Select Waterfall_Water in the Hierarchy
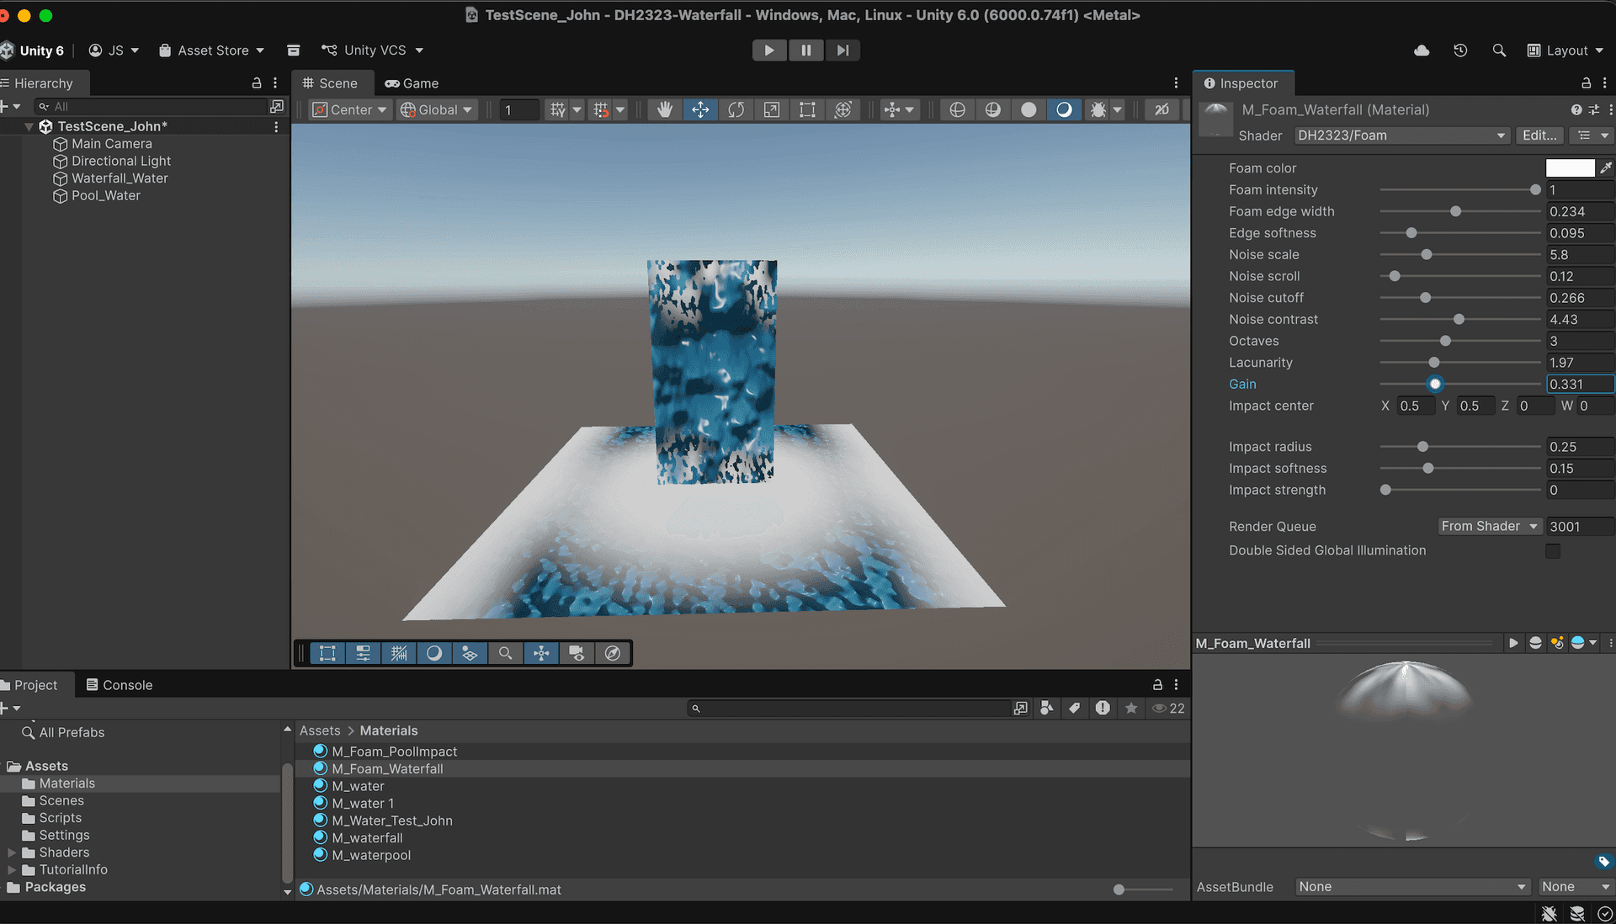Screen dimensions: 1616x924 [120, 178]
